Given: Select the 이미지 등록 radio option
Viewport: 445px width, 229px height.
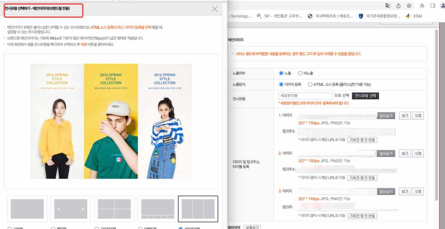Looking at the screenshot, I should pos(281,84).
